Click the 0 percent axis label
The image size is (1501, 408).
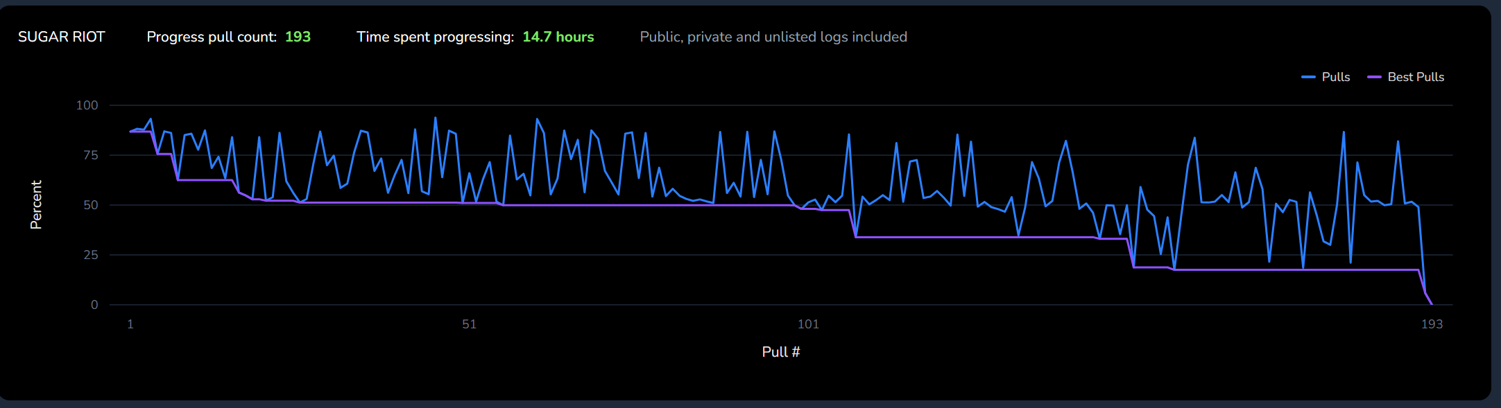[x=94, y=305]
